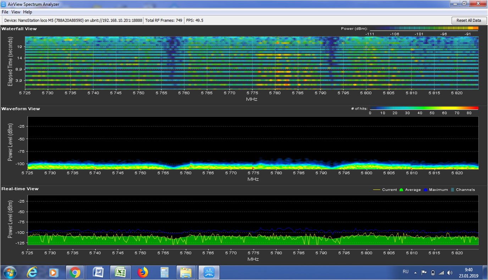Open the Help menu
This screenshot has width=488, height=280.
[x=28, y=12]
